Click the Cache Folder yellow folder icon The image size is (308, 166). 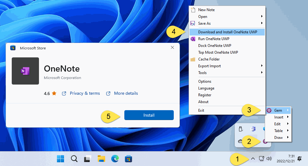(193, 59)
